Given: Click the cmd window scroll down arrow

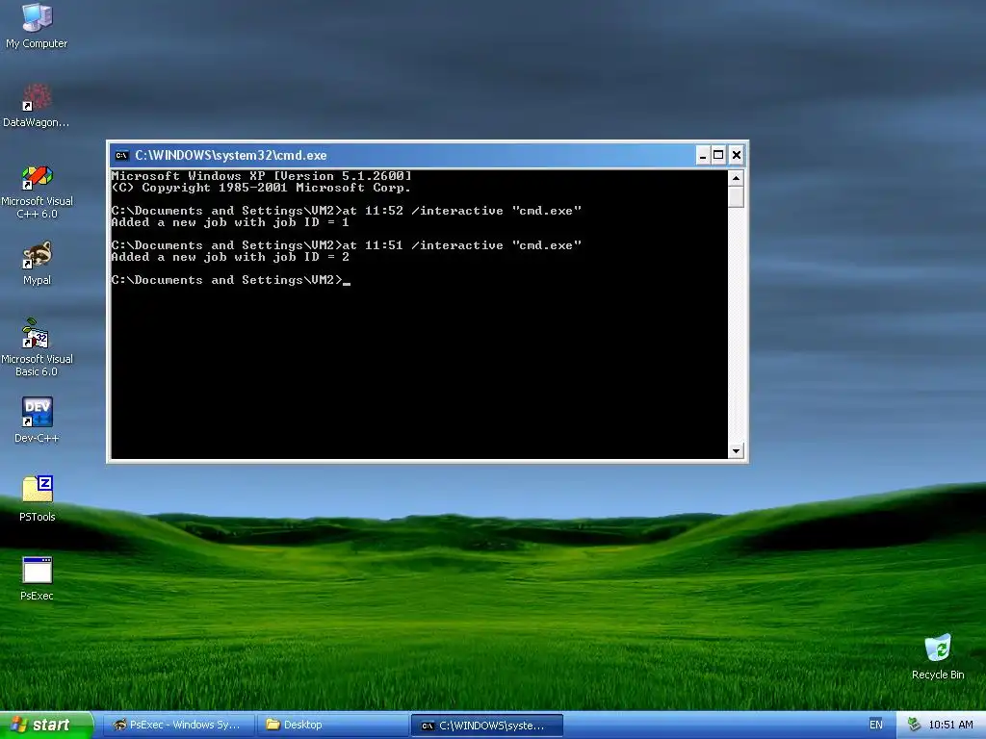Looking at the screenshot, I should 736,450.
